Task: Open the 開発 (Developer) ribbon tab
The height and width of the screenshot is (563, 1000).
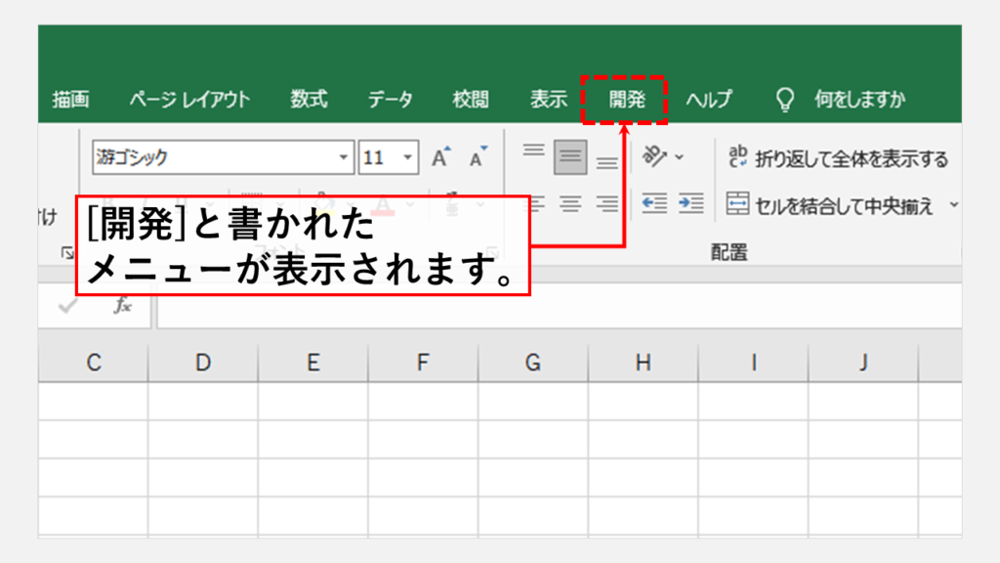Action: (x=626, y=100)
